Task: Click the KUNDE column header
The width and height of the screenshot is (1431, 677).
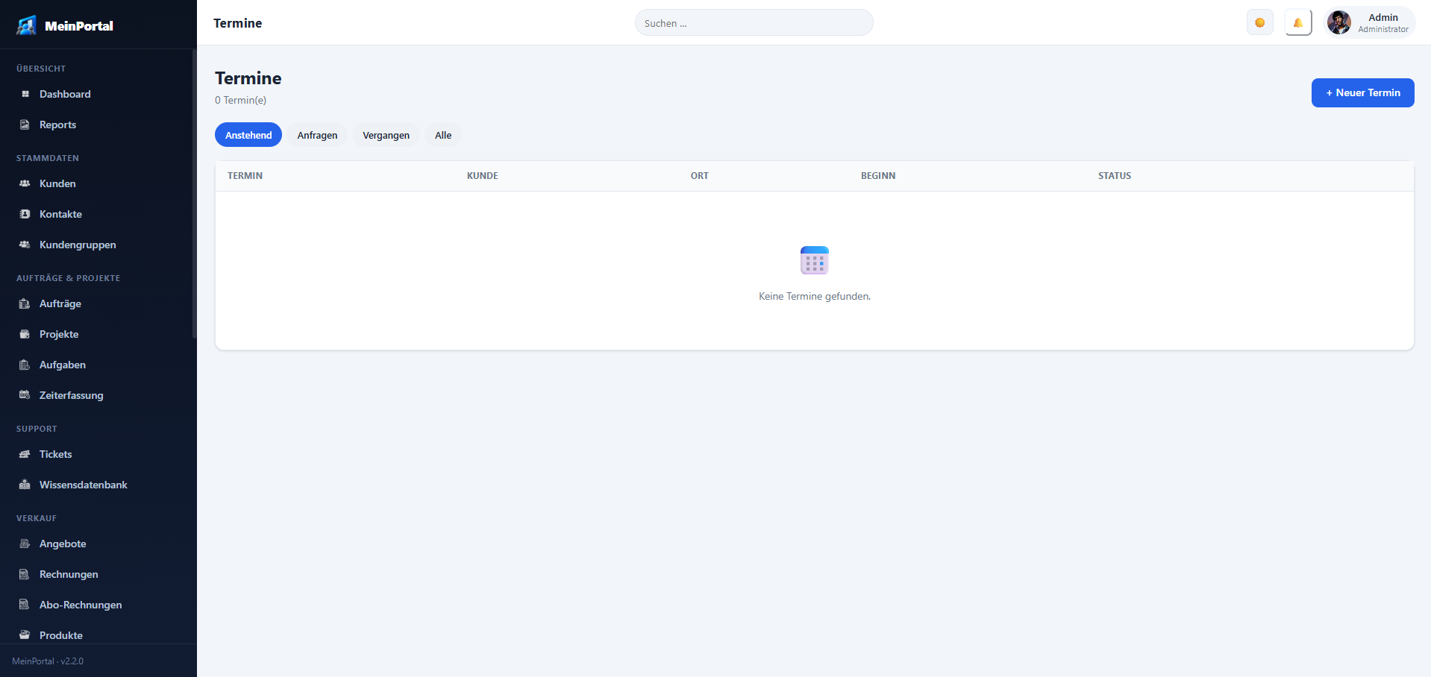Action: click(483, 176)
